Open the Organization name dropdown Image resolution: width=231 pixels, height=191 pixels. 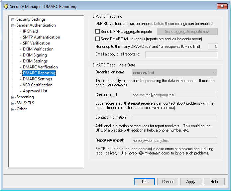[214, 72]
